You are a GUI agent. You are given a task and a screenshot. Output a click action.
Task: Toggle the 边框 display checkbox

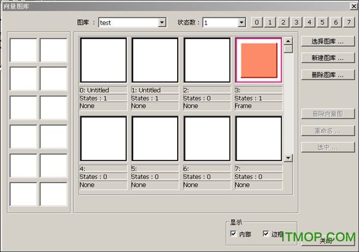(x=266, y=234)
